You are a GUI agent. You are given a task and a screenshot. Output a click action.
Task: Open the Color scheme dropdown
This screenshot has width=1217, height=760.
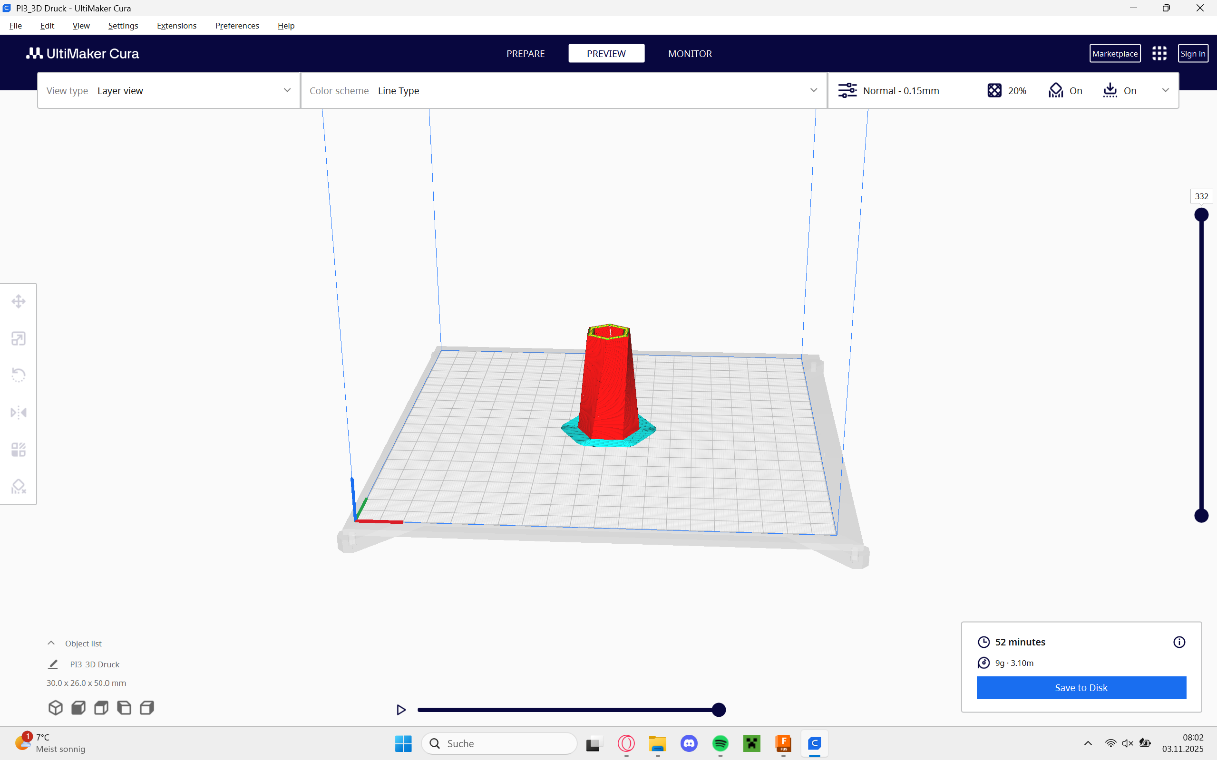coord(563,90)
